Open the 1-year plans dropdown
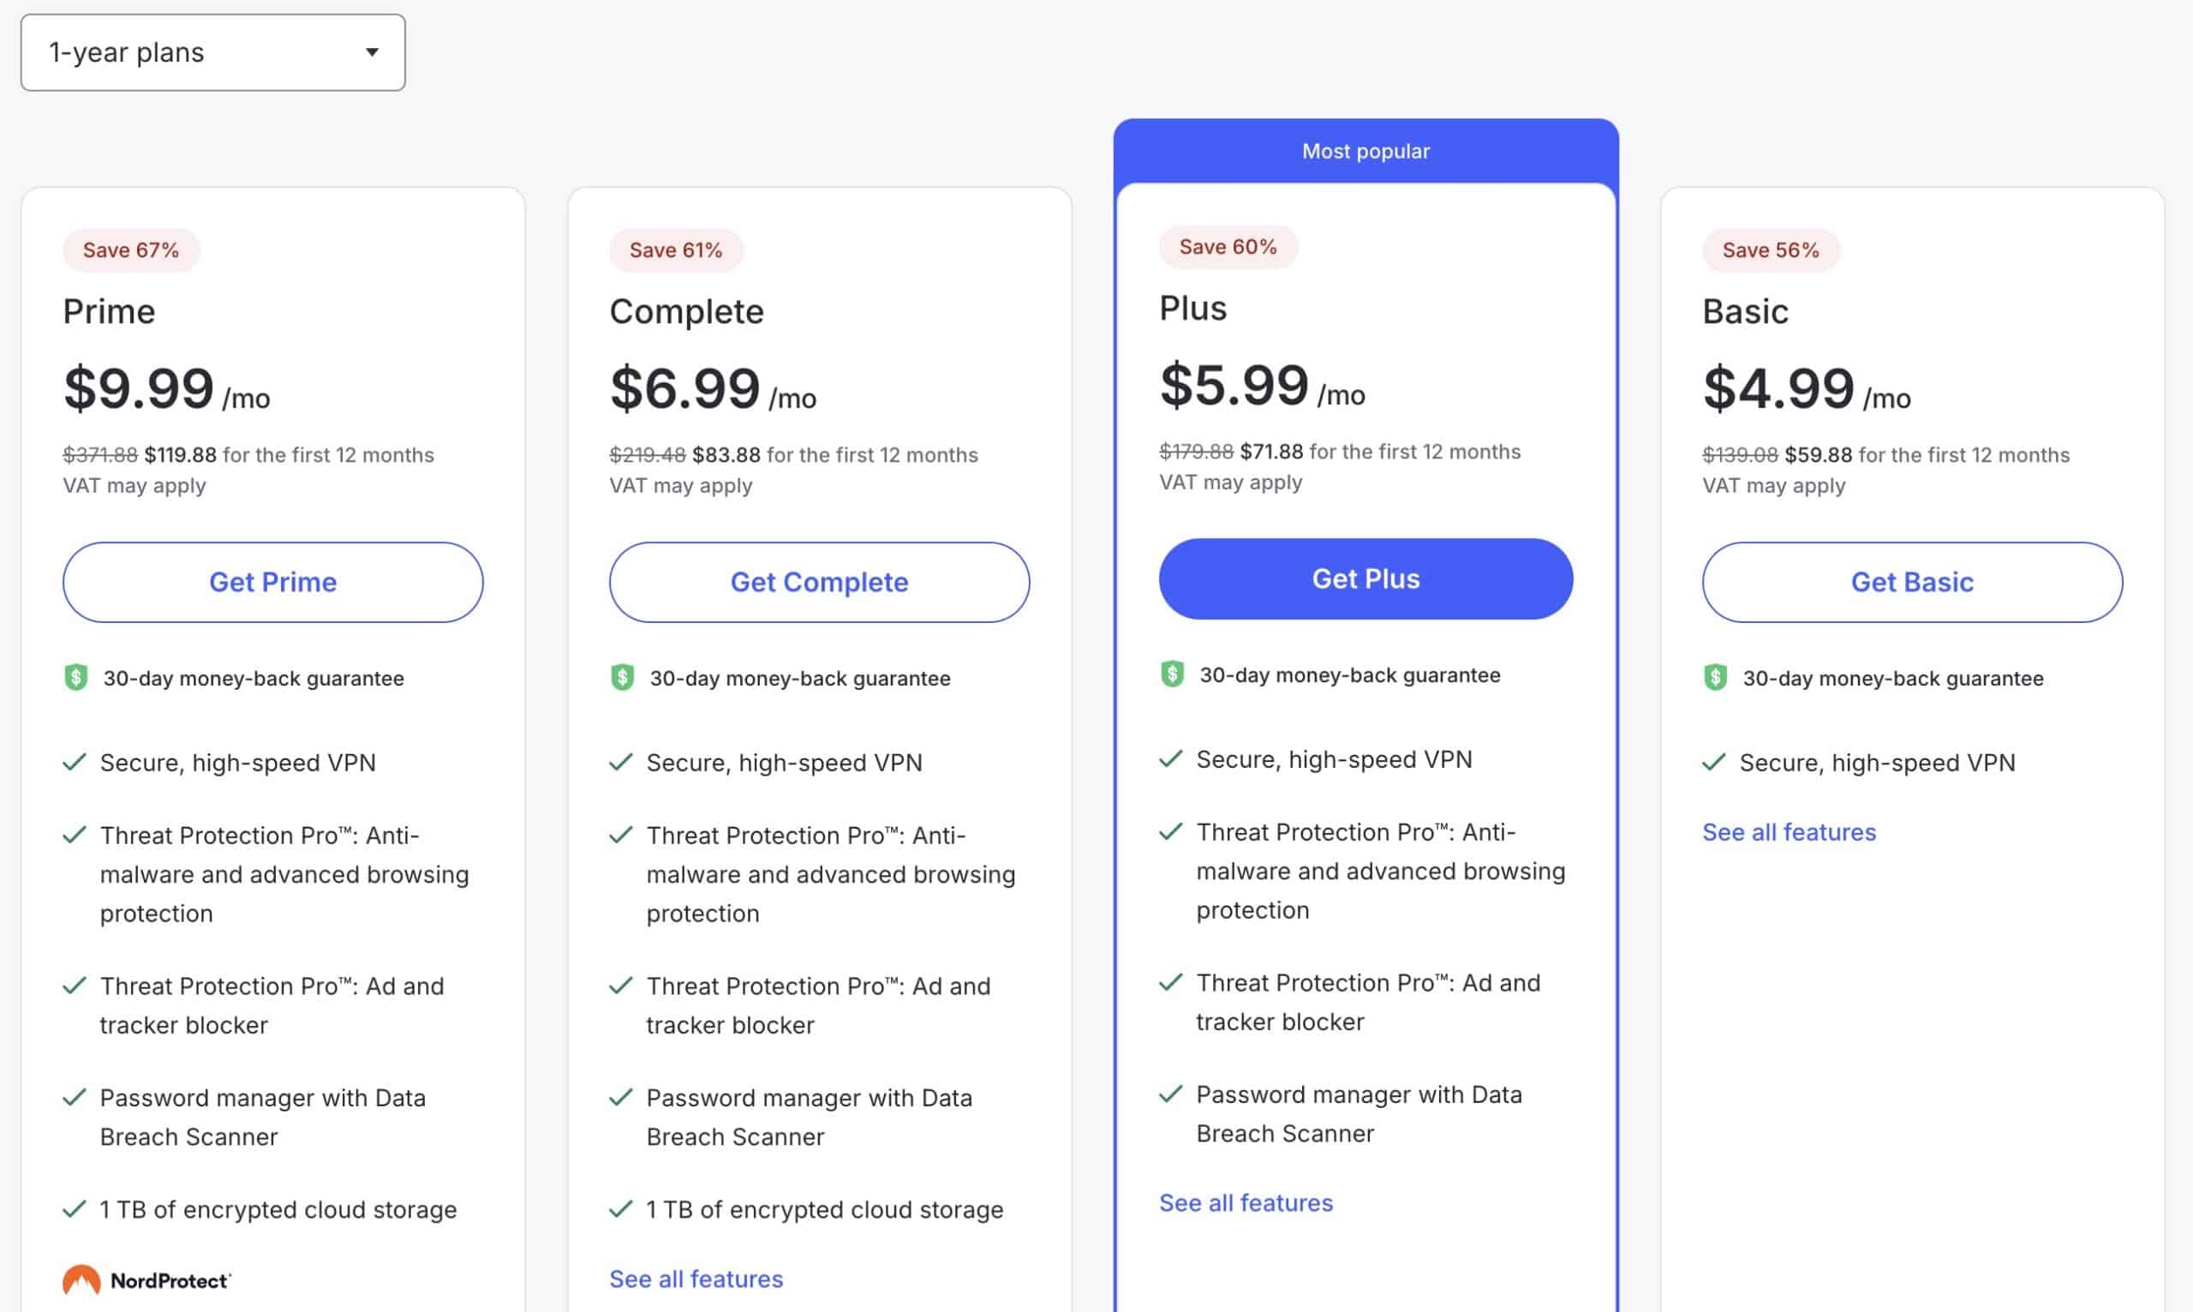 (x=213, y=52)
